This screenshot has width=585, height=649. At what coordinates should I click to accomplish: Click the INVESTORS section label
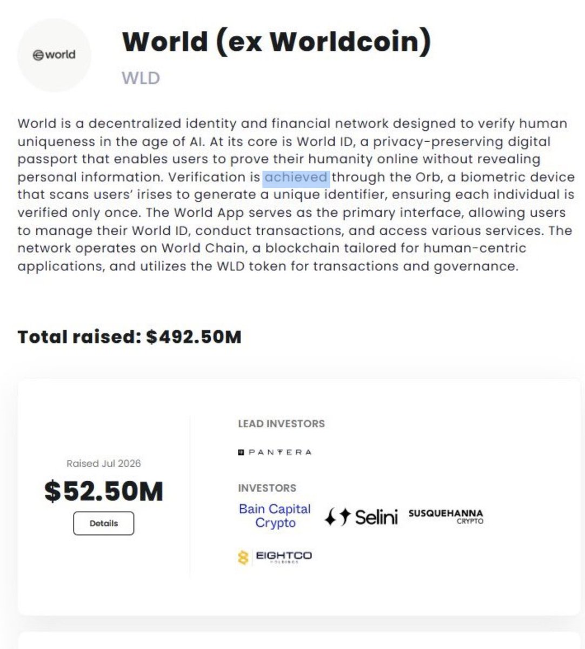[x=267, y=488]
